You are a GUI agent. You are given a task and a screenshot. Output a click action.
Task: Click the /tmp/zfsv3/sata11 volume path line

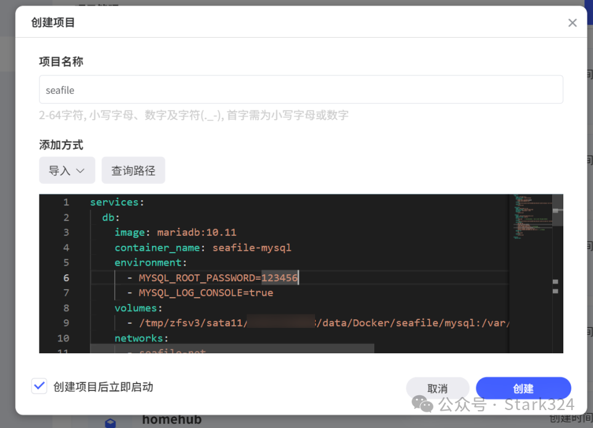[x=319, y=323]
